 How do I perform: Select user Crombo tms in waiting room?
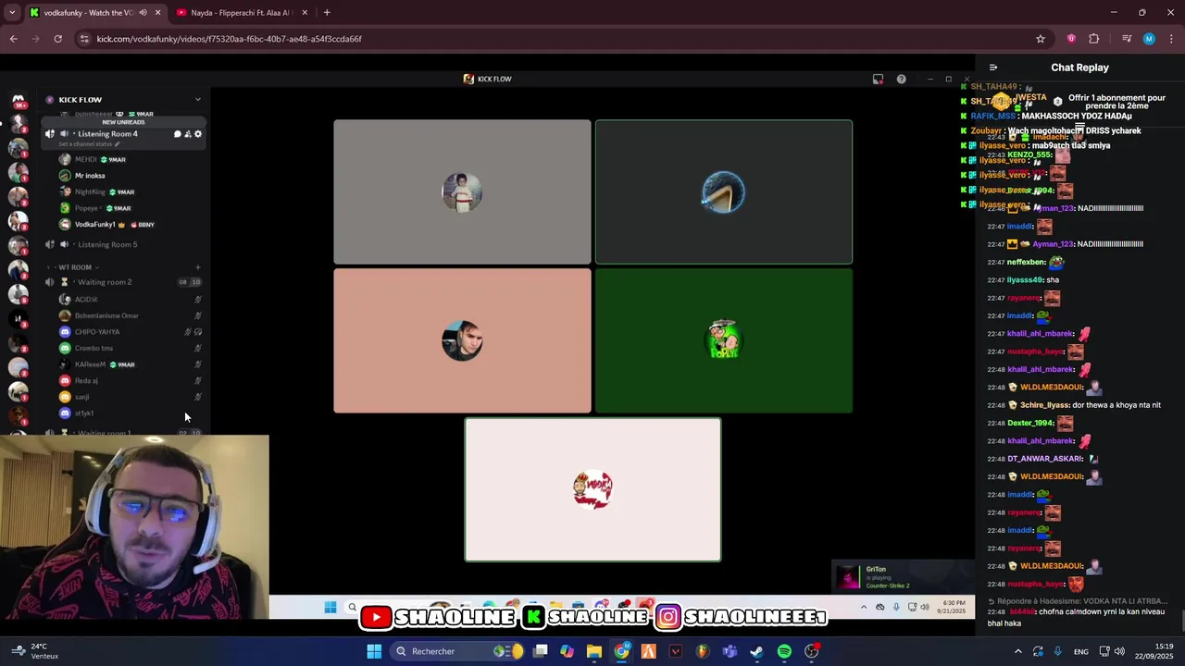click(94, 348)
